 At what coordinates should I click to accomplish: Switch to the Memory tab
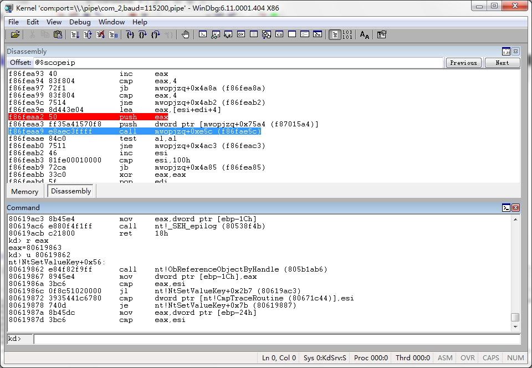(25, 191)
